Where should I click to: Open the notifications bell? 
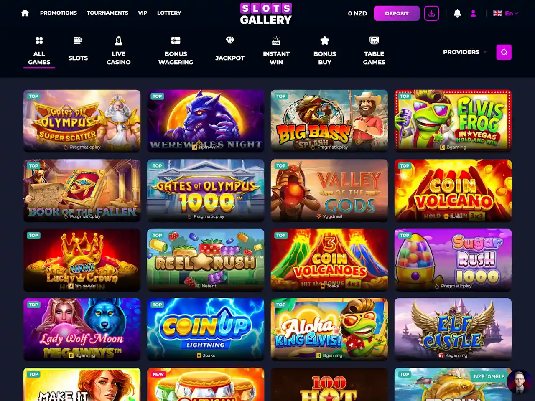[x=457, y=13]
